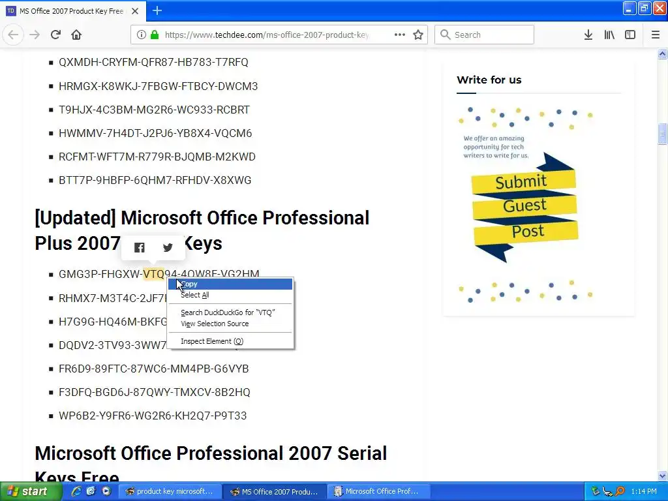The image size is (668, 501).
Task: Click key WP6B2-Y9FR6-WG2R6-KH2Q7-P9T33
Action: [x=153, y=416]
